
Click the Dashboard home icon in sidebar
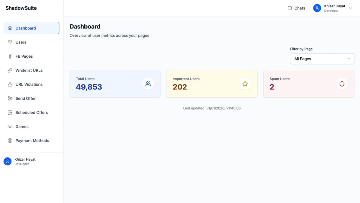coord(10,28)
